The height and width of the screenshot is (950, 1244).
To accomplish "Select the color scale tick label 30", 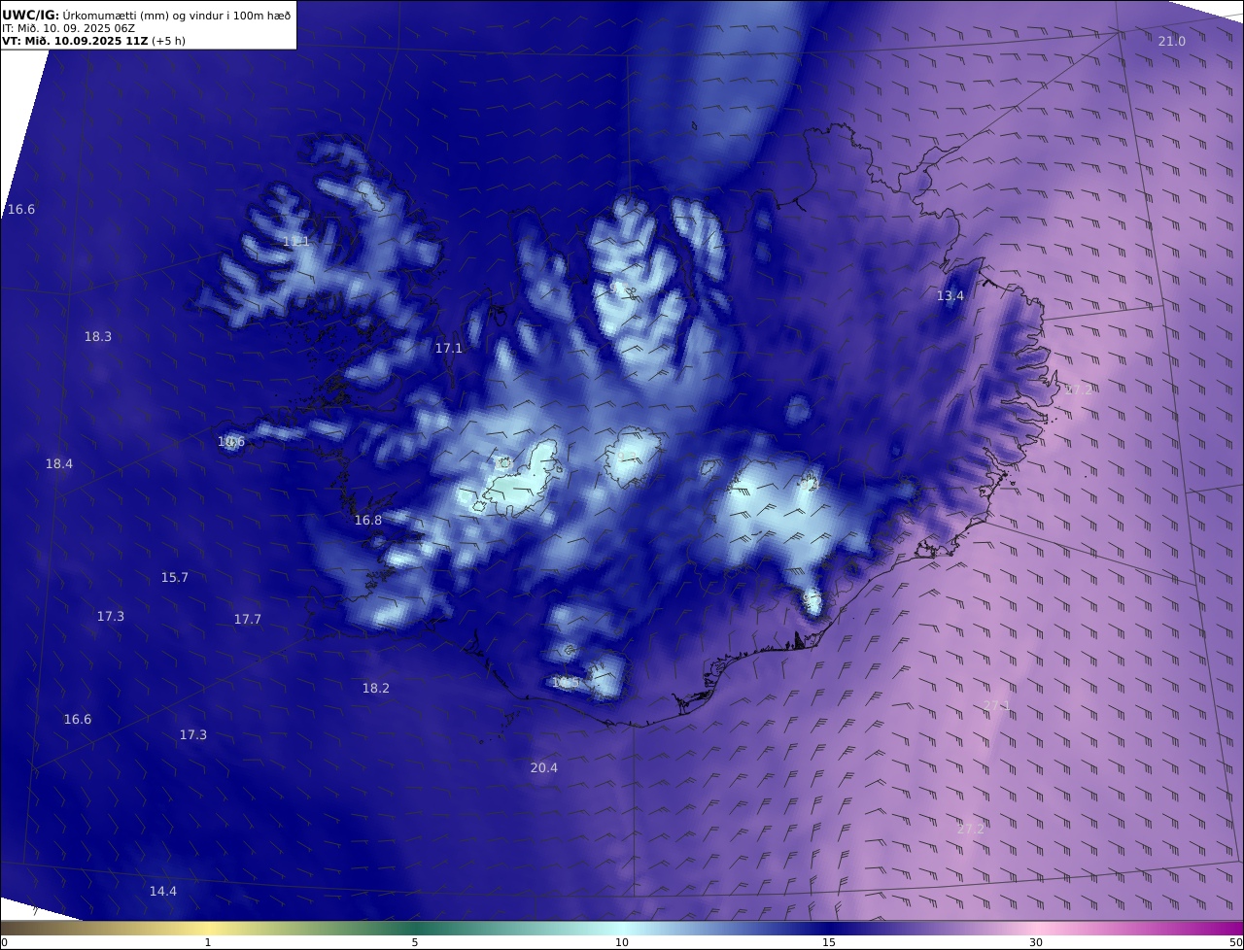I will 1036,942.
